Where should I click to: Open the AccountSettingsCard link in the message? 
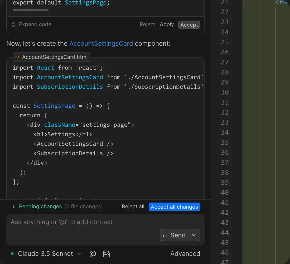point(101,44)
